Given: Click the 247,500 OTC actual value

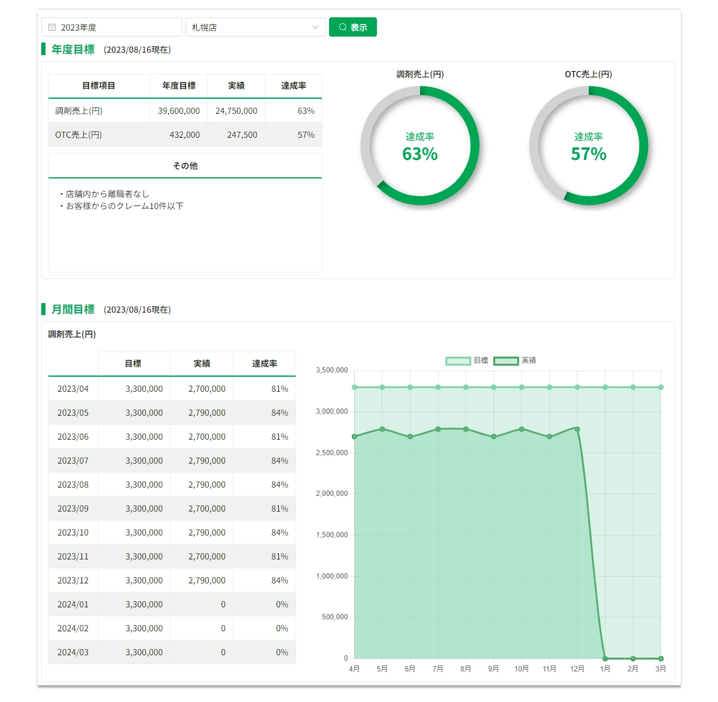Looking at the screenshot, I should click(242, 135).
